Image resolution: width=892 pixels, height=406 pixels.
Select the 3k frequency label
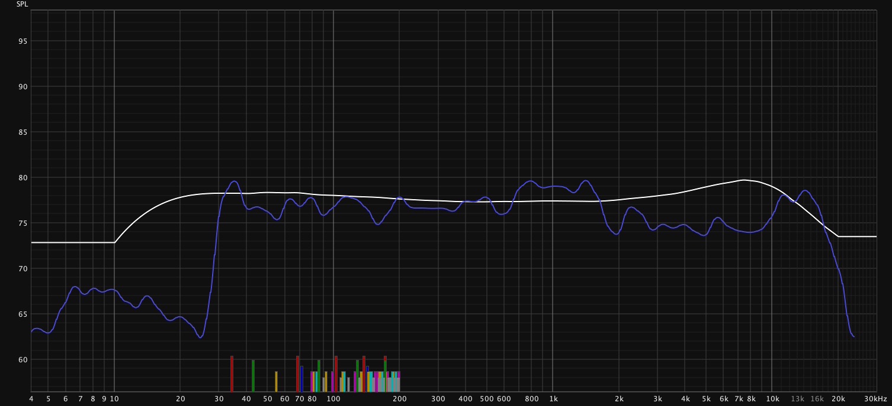[x=658, y=399]
